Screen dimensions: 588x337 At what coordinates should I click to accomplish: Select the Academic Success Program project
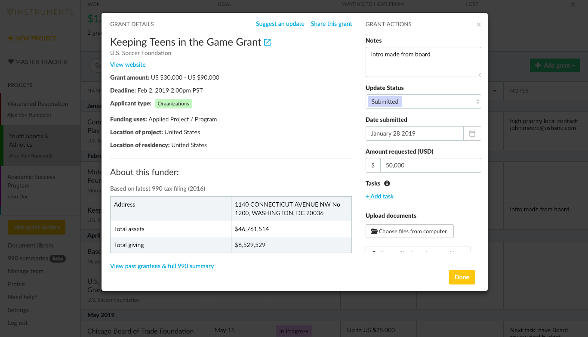coord(31,181)
